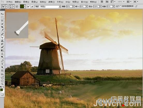143x108 pixels.
Task: Select the Eyedropper tool
Action: [2, 30]
